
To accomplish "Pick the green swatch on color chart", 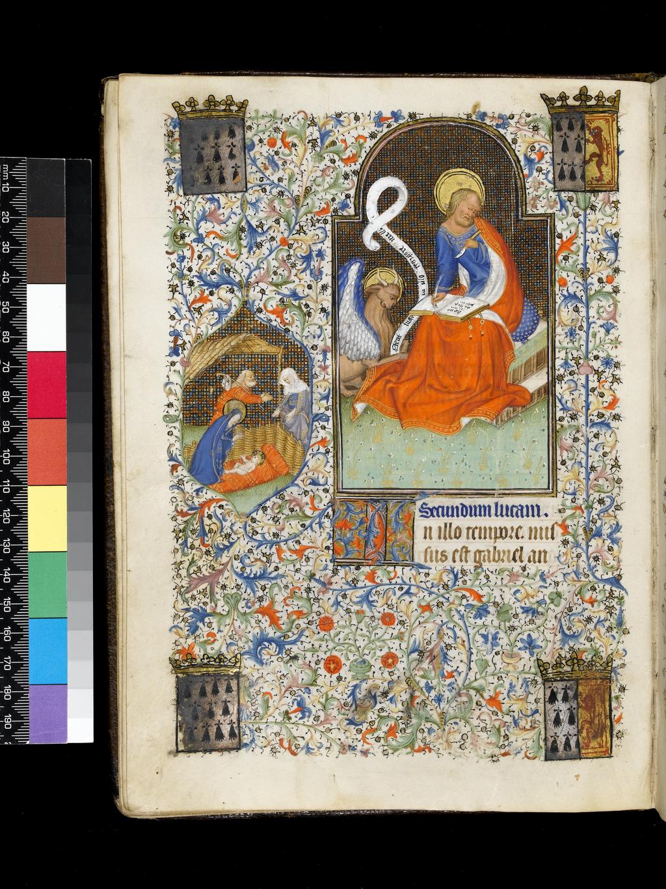I will point(47,584).
